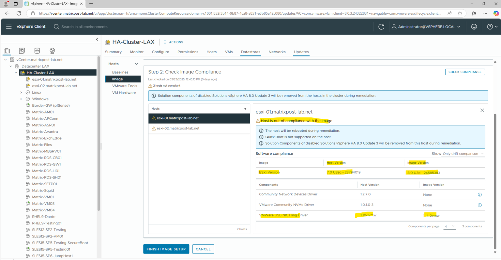Open the filter icon on the Hosts column
This screenshot has width=501, height=260.
(245, 109)
